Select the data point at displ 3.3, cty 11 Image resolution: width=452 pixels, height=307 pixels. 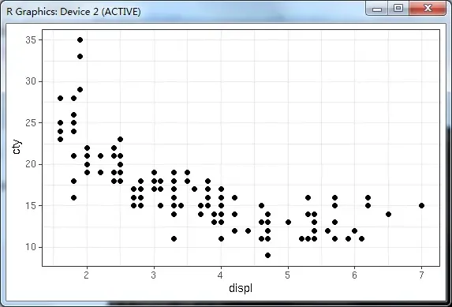coord(174,239)
